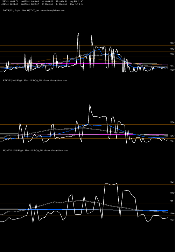Screen dimensions: 175x252
Task: Click the 50EMA value at the top
Action: click(x=9, y=4)
